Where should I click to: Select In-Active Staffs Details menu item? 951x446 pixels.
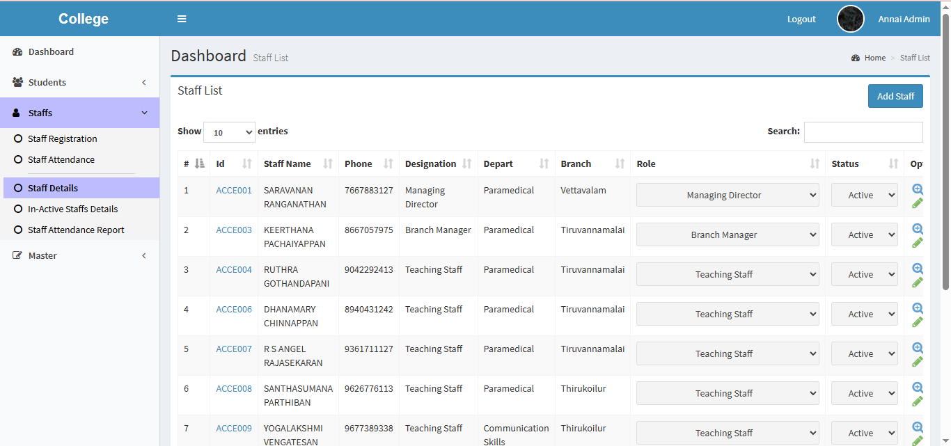click(x=72, y=209)
